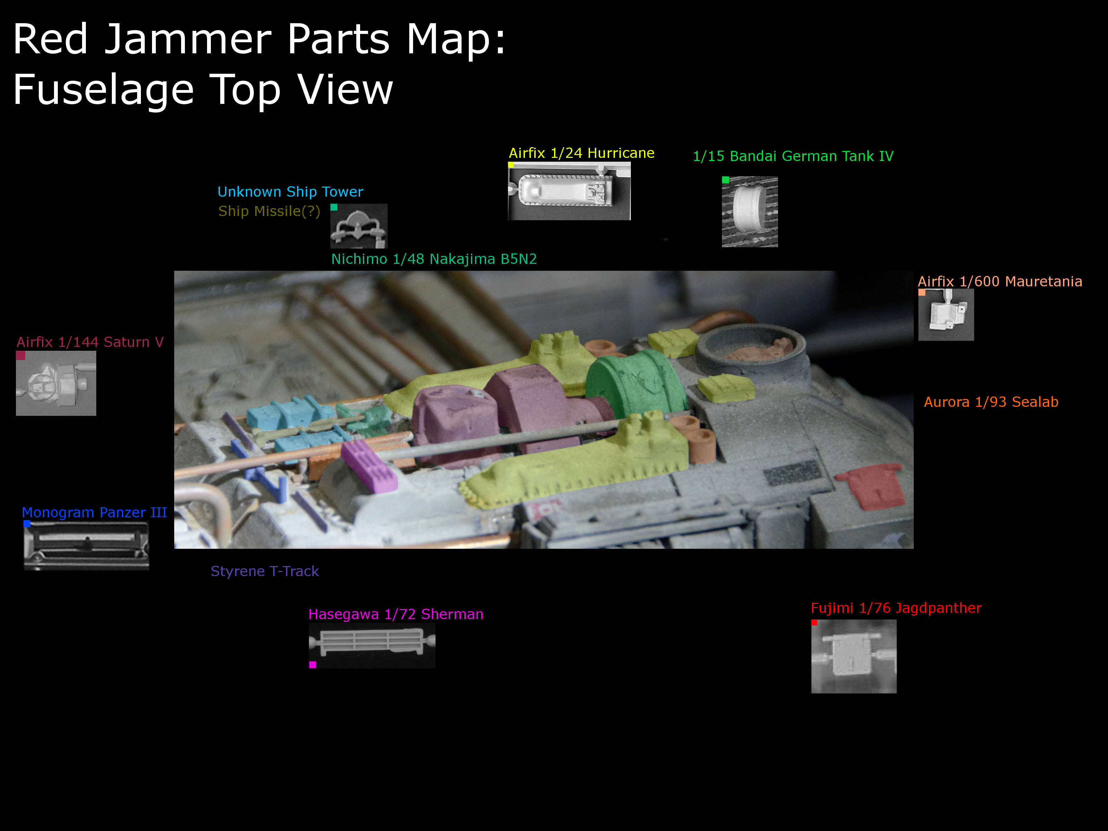
Task: Click the blue swatch by Panzer III thumbnail
Action: coord(27,524)
